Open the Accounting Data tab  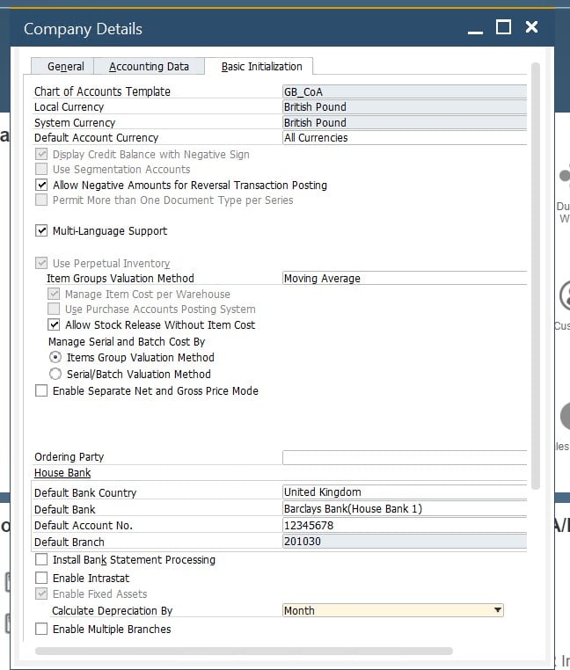coord(149,67)
